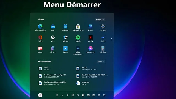Open the Calculator app
This screenshot has width=176, height=99.
pyautogui.click(x=103, y=50)
